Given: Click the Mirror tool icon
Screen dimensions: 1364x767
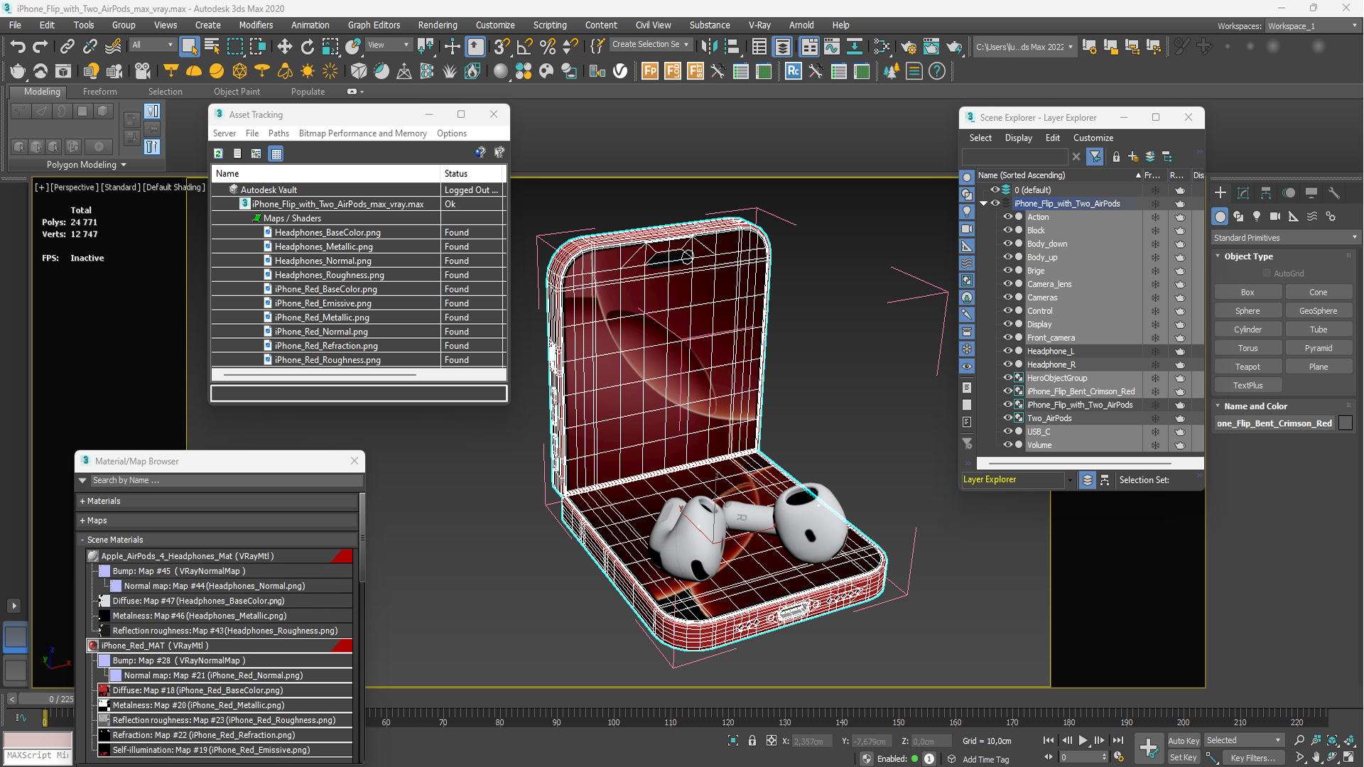Looking at the screenshot, I should click(708, 47).
